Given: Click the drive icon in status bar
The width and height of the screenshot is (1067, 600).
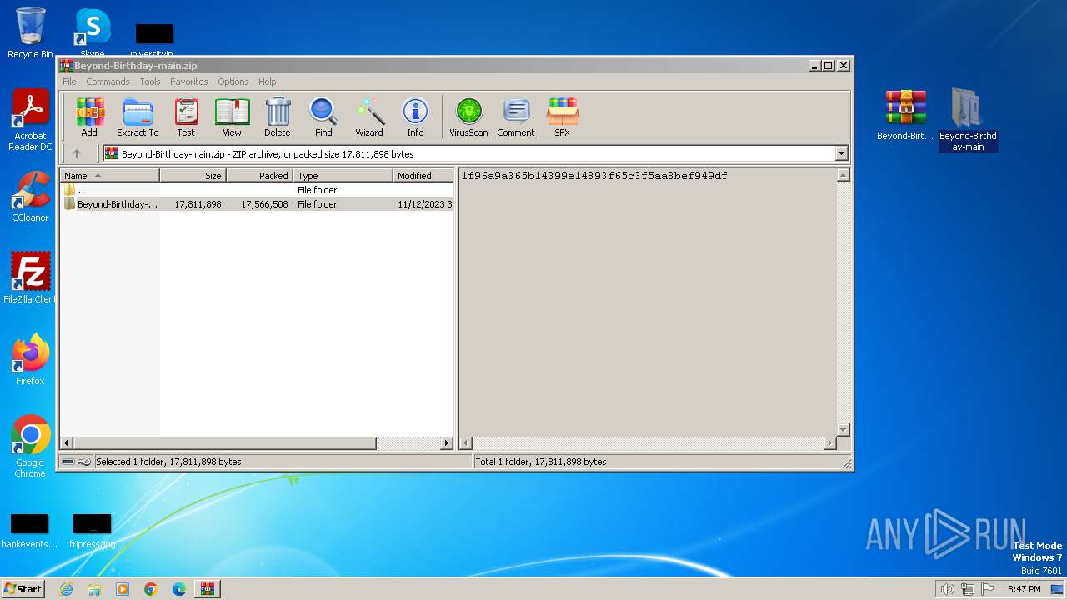Looking at the screenshot, I should coord(68,462).
